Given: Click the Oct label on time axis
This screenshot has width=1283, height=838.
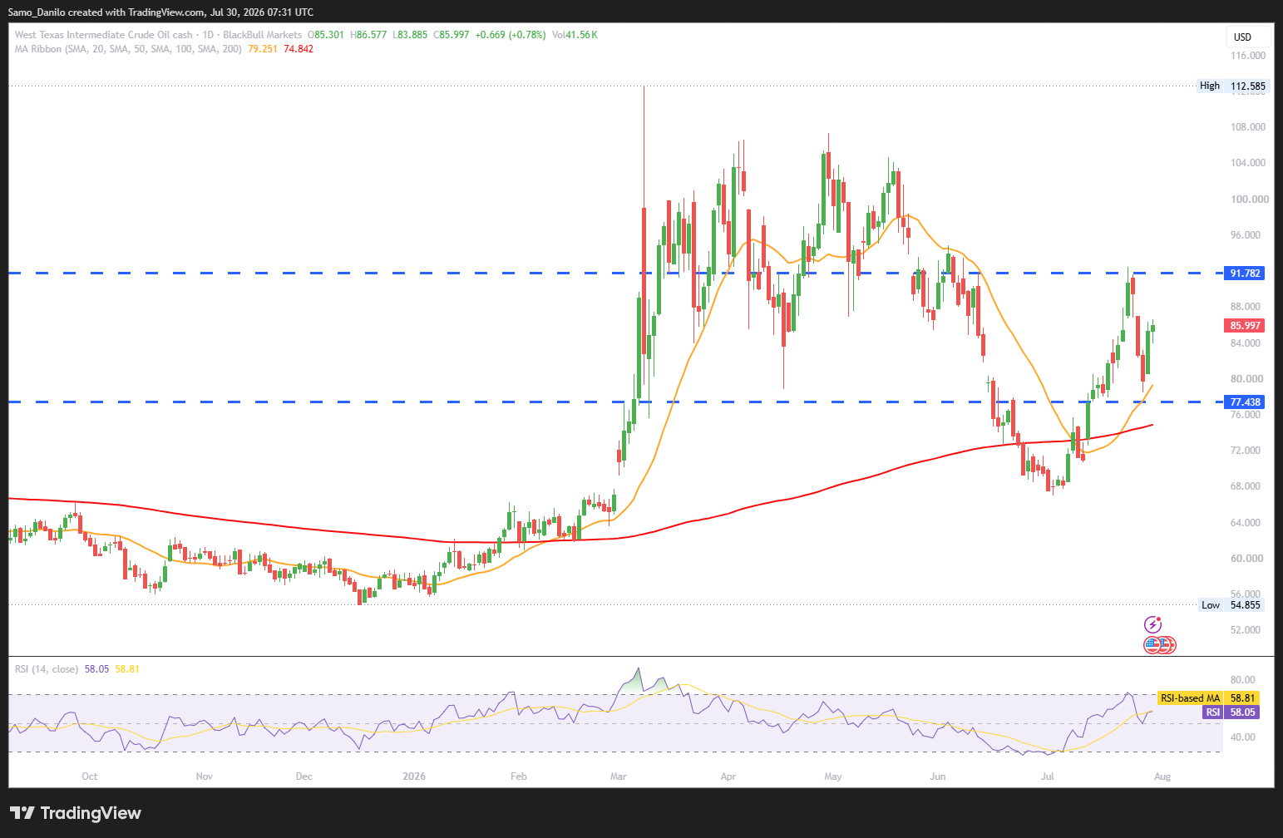Looking at the screenshot, I should tap(90, 776).
